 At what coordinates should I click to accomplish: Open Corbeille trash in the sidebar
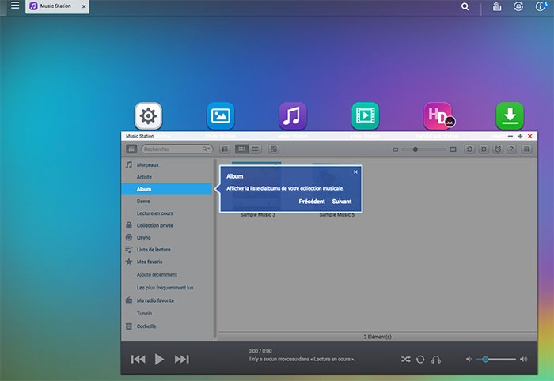pos(166,326)
